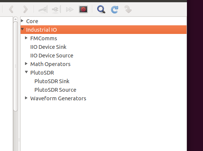Select the IIO Device Sink block
Screen dimensions: 203x151
[x=48, y=47]
